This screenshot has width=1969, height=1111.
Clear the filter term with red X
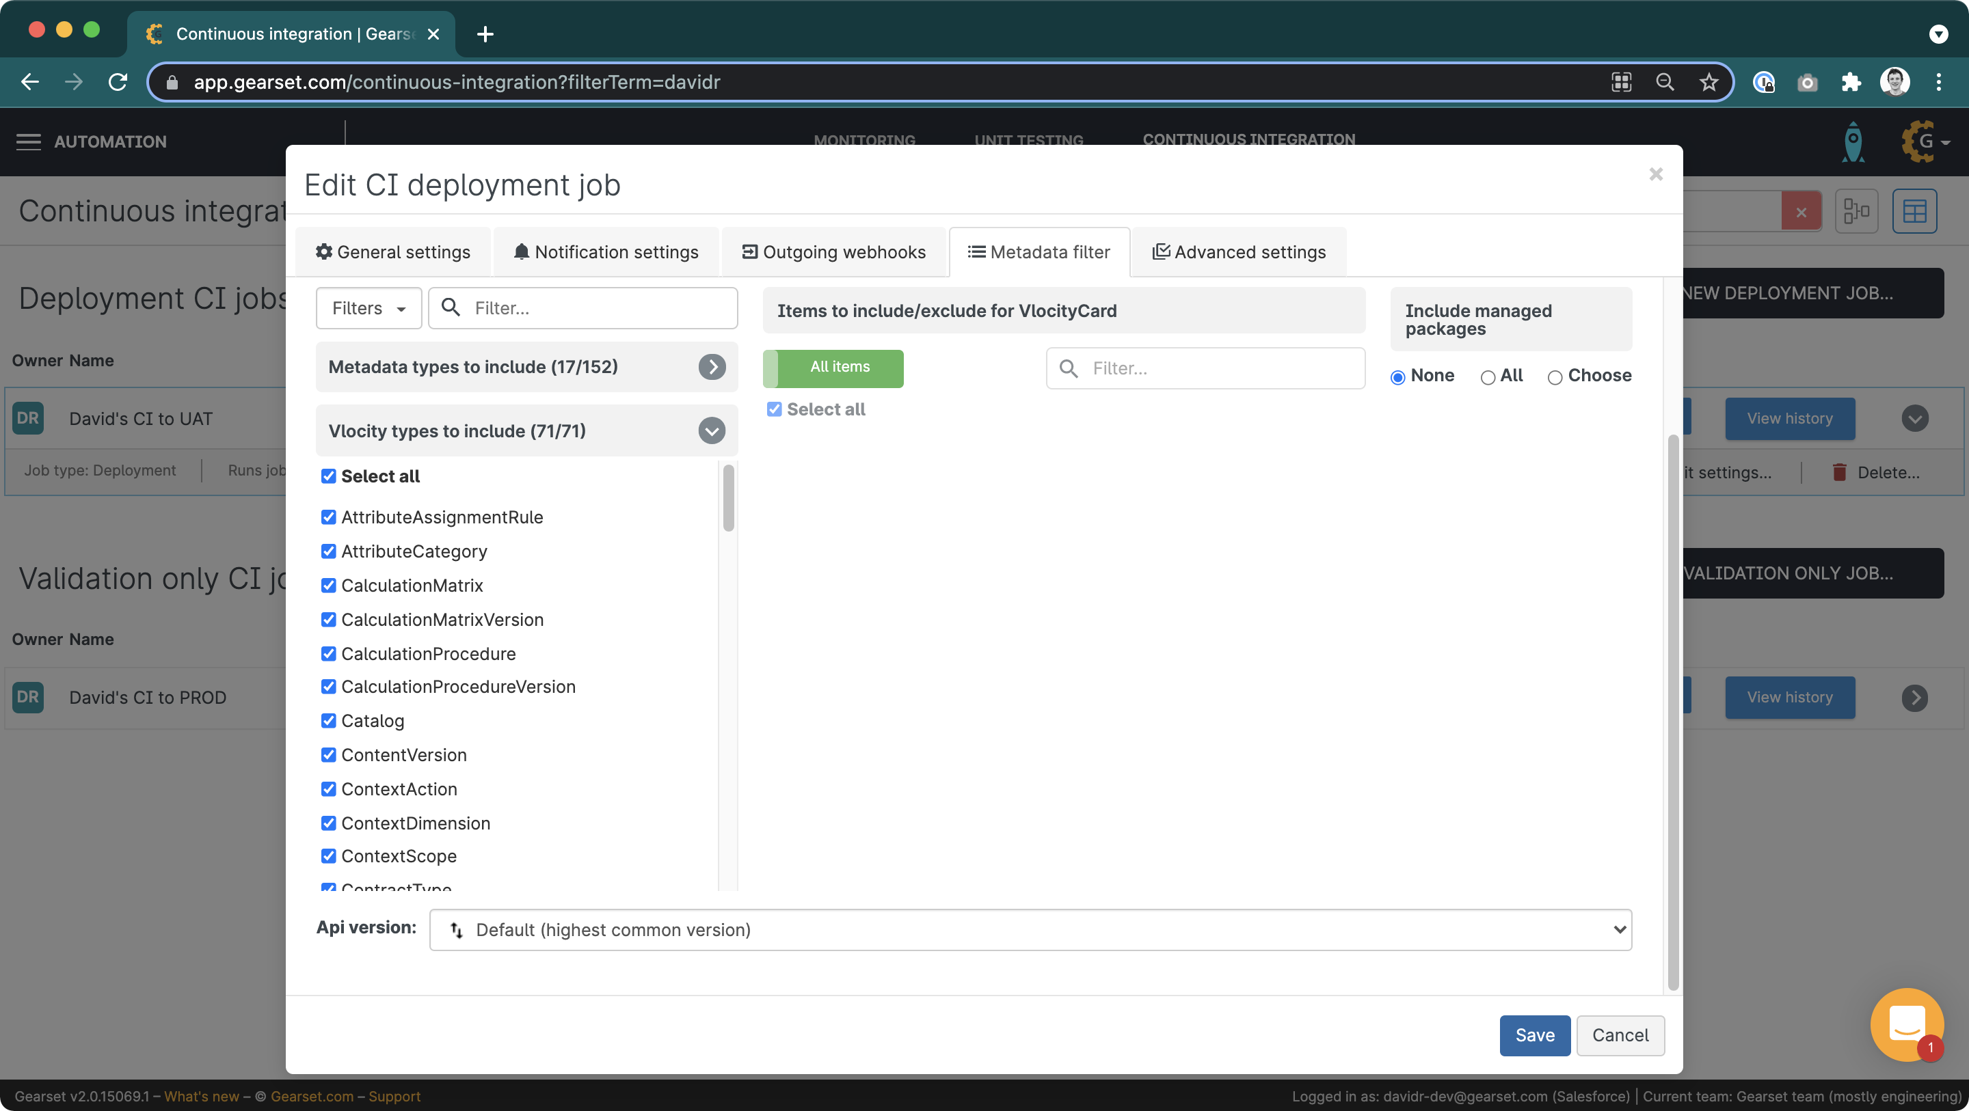[1801, 212]
